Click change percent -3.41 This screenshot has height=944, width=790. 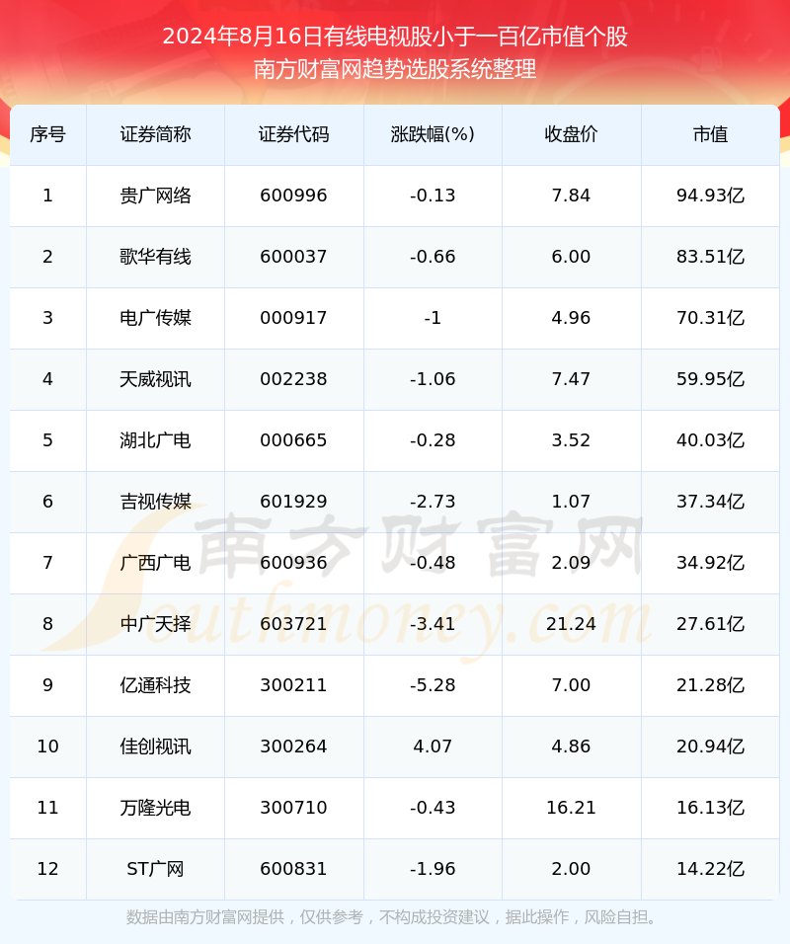[x=433, y=624]
